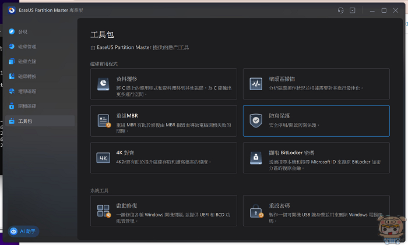
Task: Click the 啟動修復 boot repair icon
Action: pyautogui.click(x=104, y=211)
